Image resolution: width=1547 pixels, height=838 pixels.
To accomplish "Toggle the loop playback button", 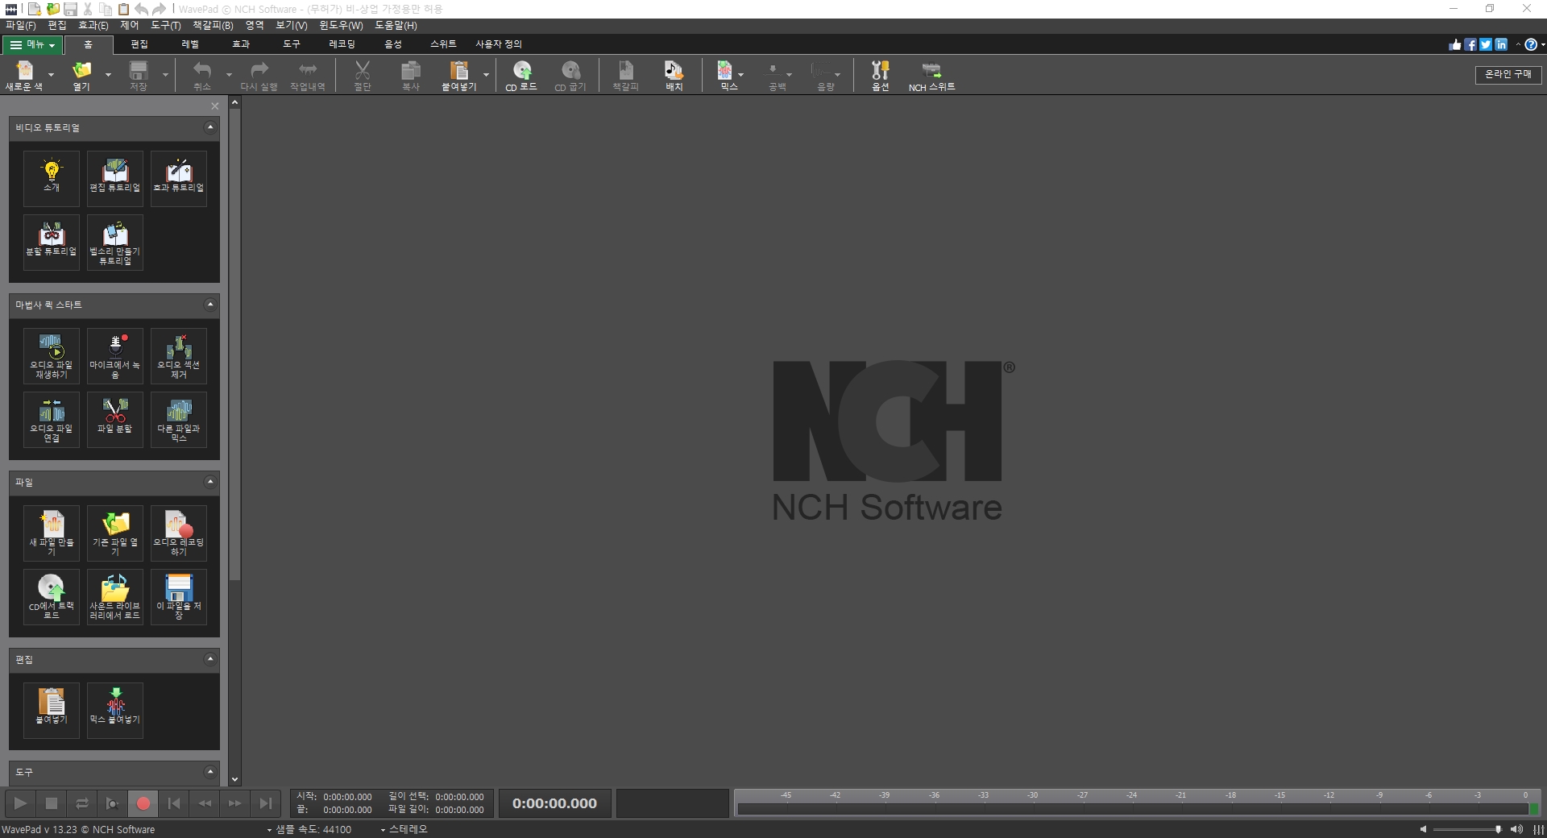I will (82, 803).
